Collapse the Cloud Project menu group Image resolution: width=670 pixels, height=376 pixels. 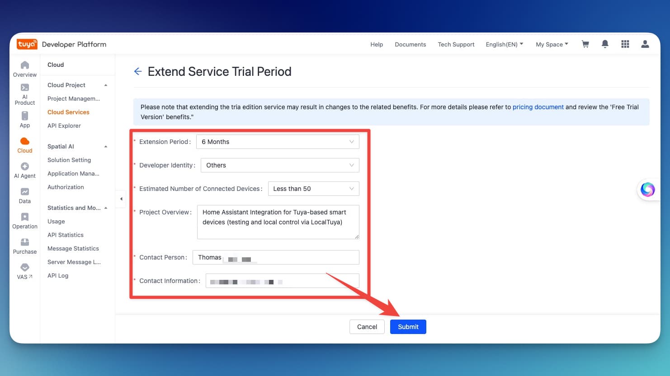coord(106,85)
